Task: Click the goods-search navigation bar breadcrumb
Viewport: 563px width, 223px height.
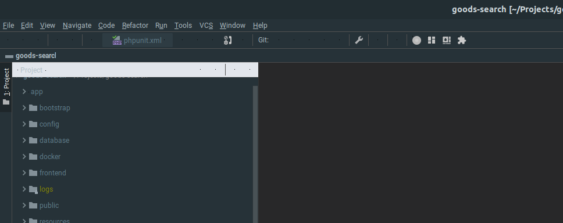Action: (36, 56)
